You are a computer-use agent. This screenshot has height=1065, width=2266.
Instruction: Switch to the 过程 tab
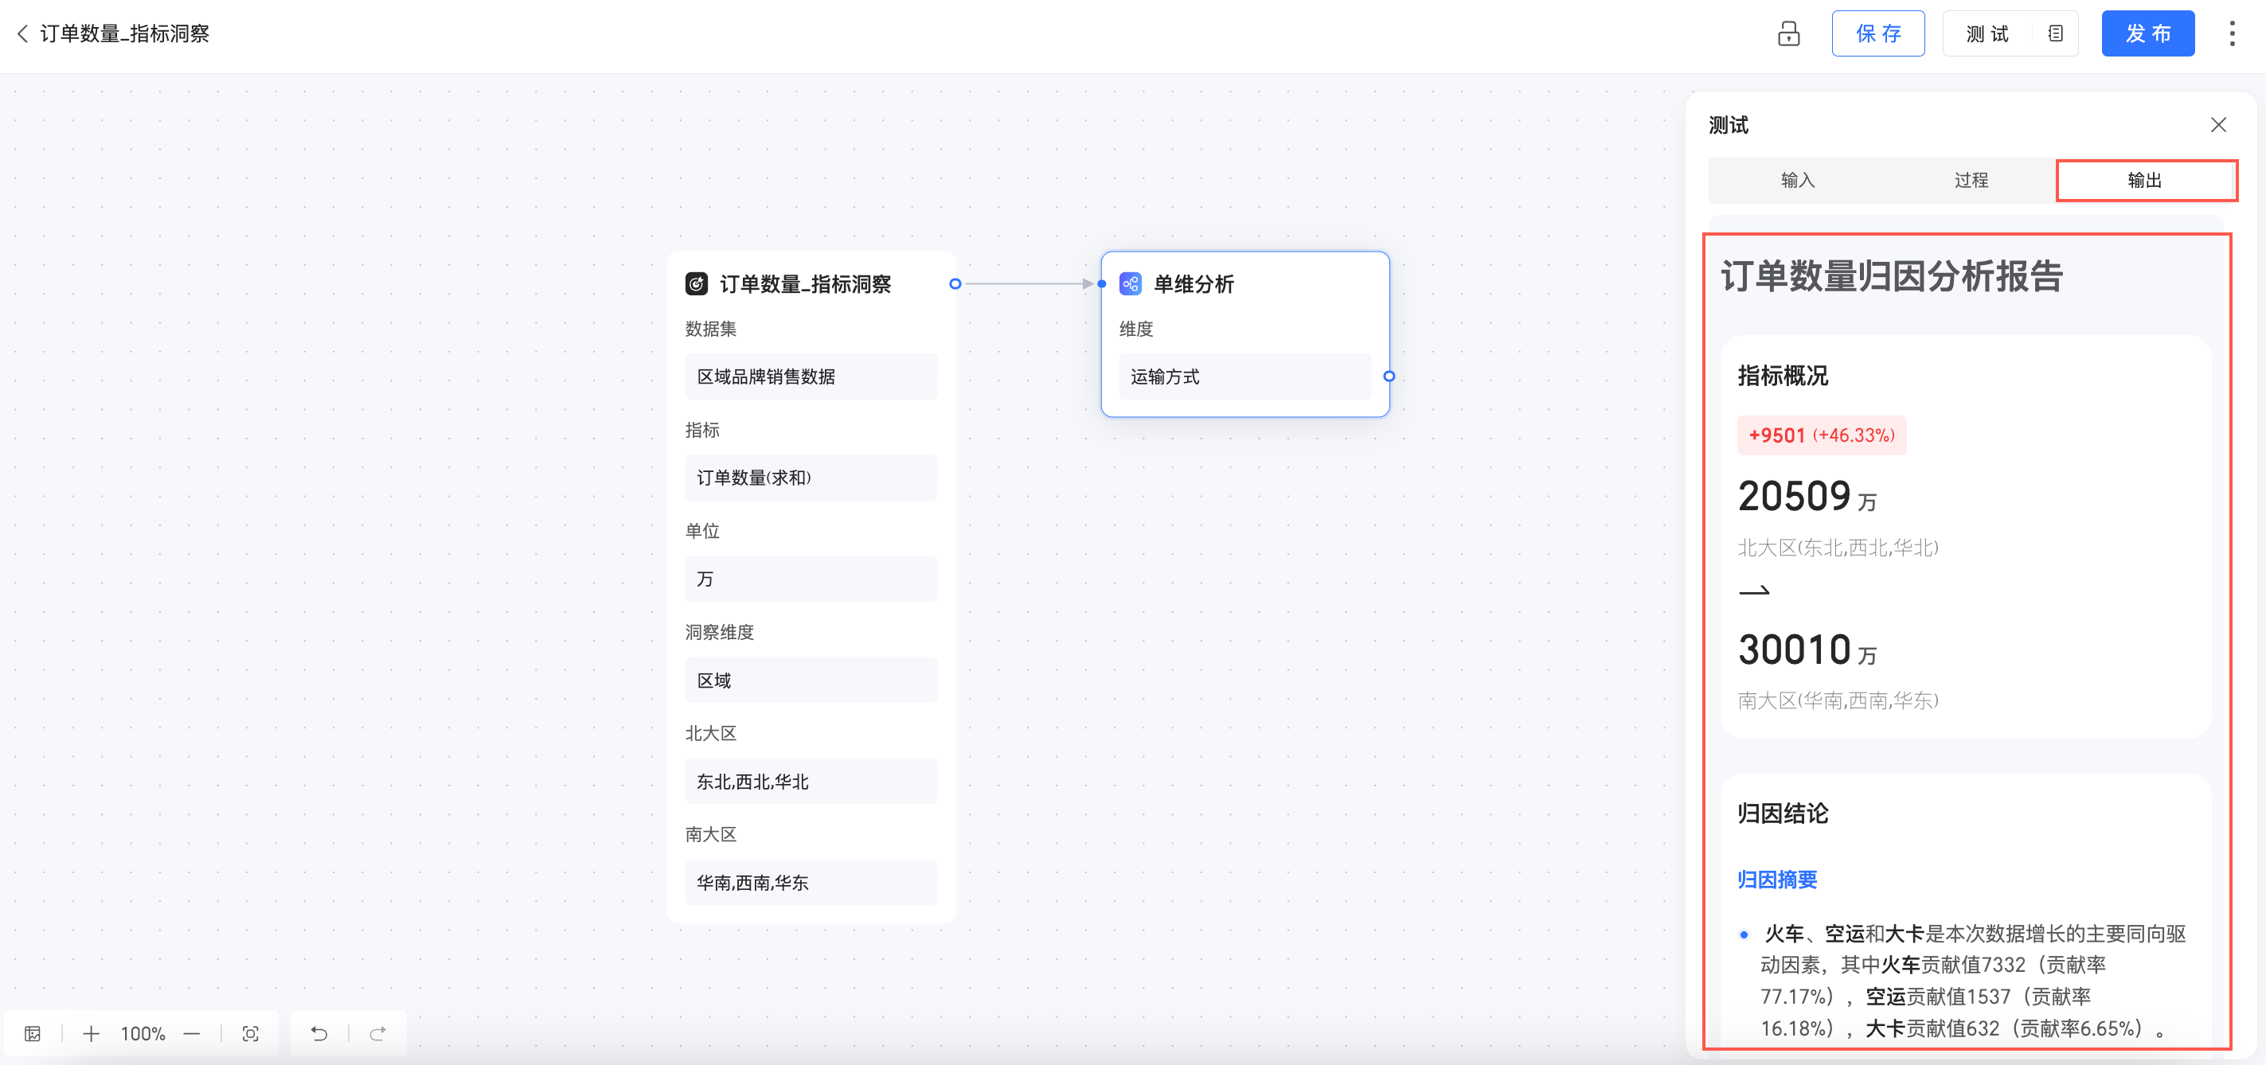[1971, 180]
